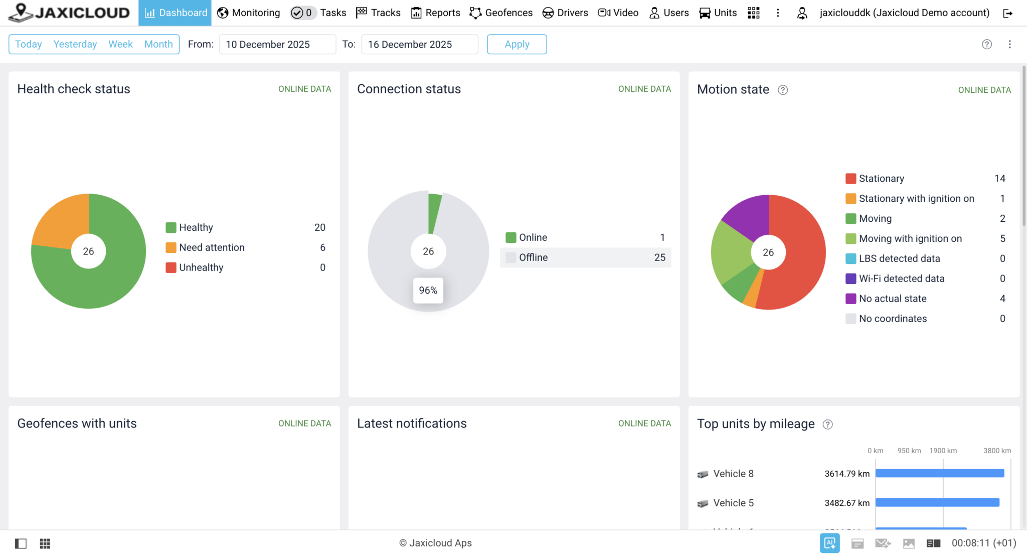Open the To date field
The image size is (1027, 556).
pos(420,44)
